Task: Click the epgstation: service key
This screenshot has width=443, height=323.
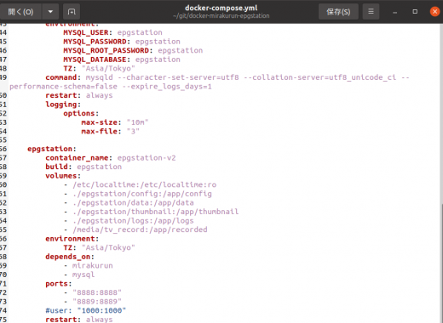Action: pos(52,149)
